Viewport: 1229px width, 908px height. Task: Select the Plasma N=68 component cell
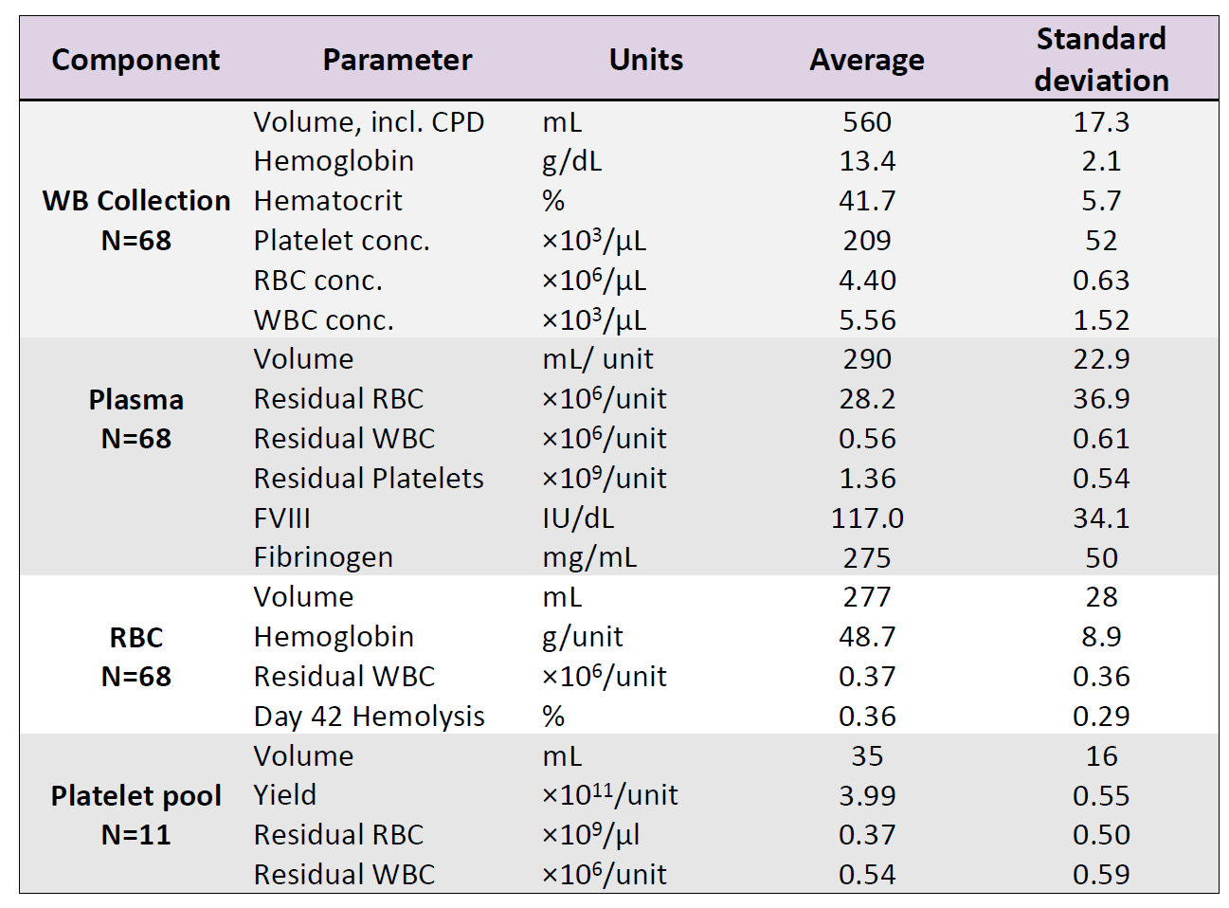click(x=136, y=419)
